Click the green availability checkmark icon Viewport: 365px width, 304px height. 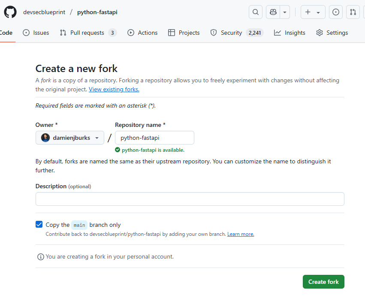click(118, 150)
